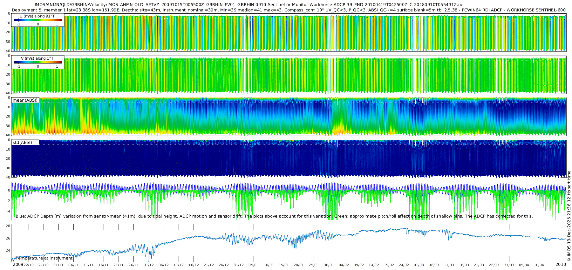The width and height of the screenshot is (572, 270).
Task: Pick the 10/04 date tick
Action: [539, 265]
